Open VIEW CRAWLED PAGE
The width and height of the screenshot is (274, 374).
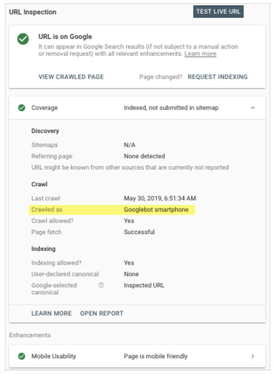71,77
